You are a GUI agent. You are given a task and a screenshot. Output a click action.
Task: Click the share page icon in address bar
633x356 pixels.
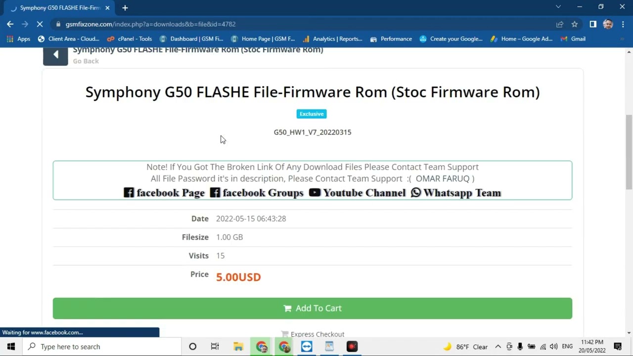[560, 24]
